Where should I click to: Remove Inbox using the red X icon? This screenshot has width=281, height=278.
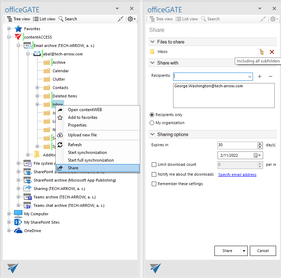click(273, 52)
